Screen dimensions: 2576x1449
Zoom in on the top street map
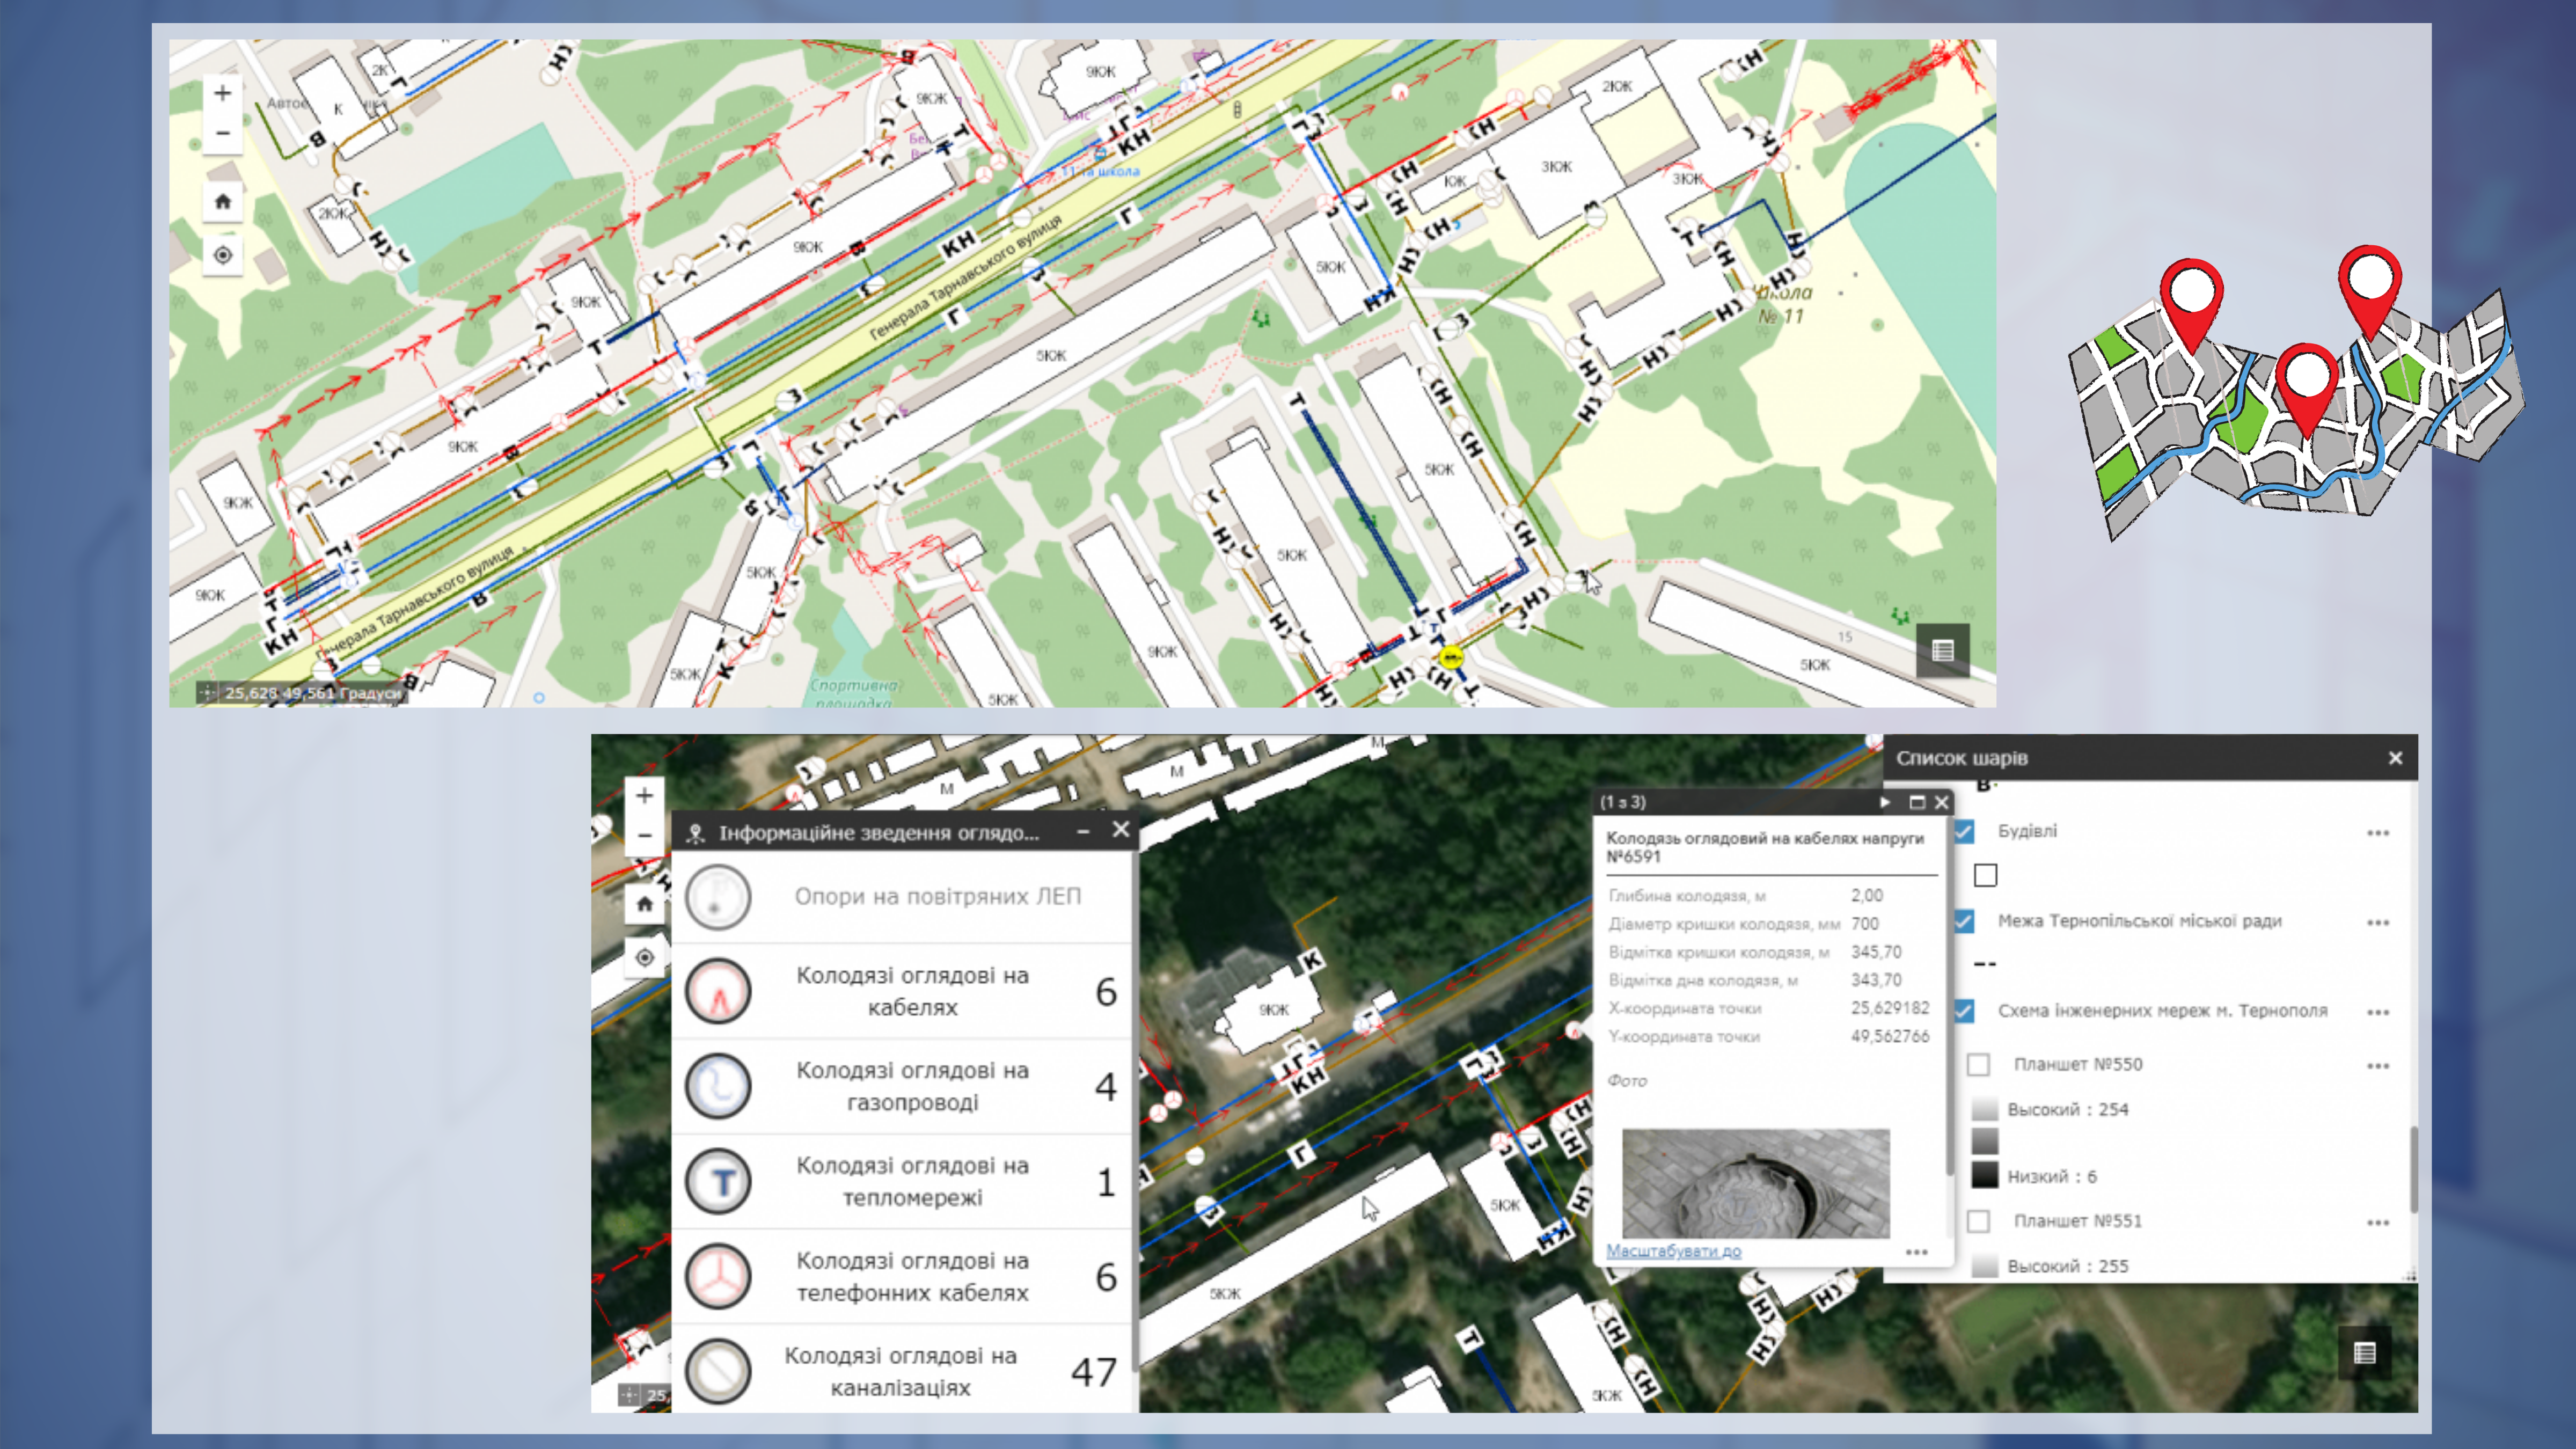[223, 94]
